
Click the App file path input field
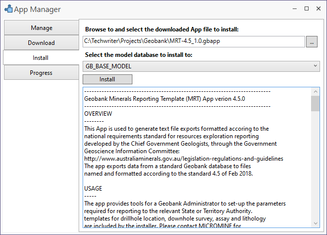point(194,41)
